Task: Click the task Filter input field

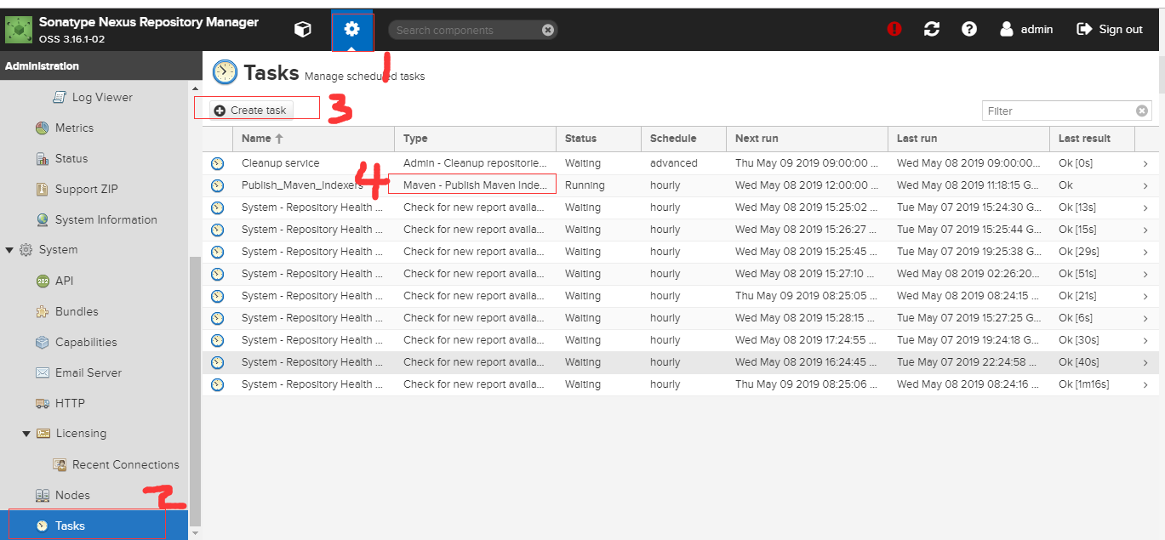Action: (1059, 111)
